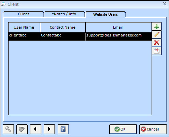Click the Email column header
The image size is (169, 137).
[118, 27]
